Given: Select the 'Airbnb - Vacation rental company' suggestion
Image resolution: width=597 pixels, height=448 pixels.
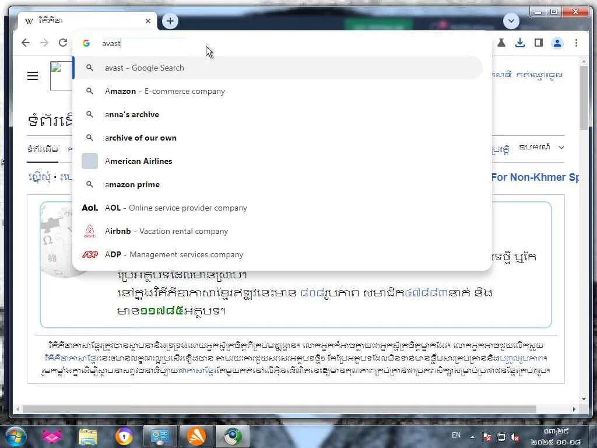Looking at the screenshot, I should [x=278, y=231].
